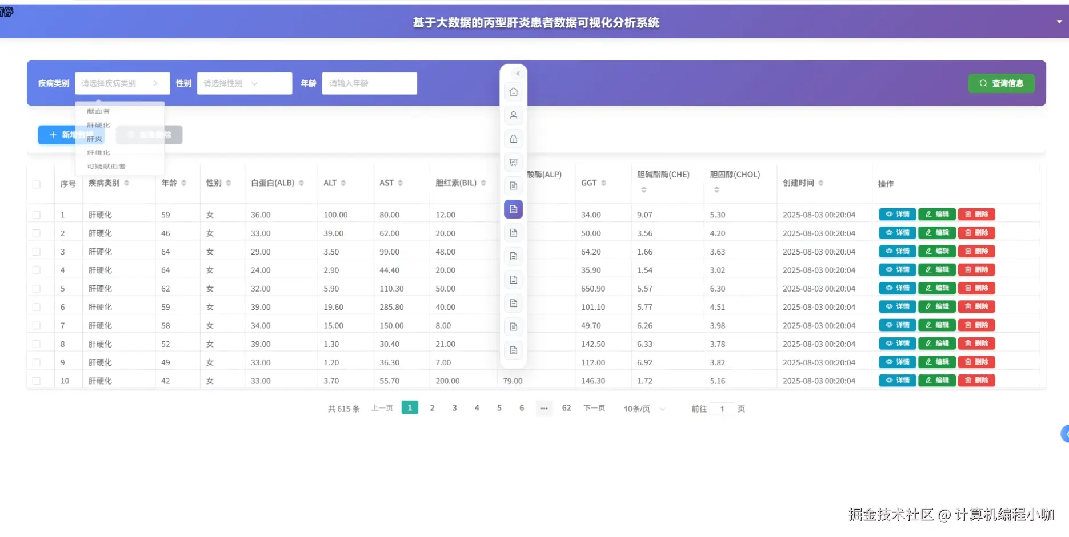Click the current page 1 button

pyautogui.click(x=410, y=407)
